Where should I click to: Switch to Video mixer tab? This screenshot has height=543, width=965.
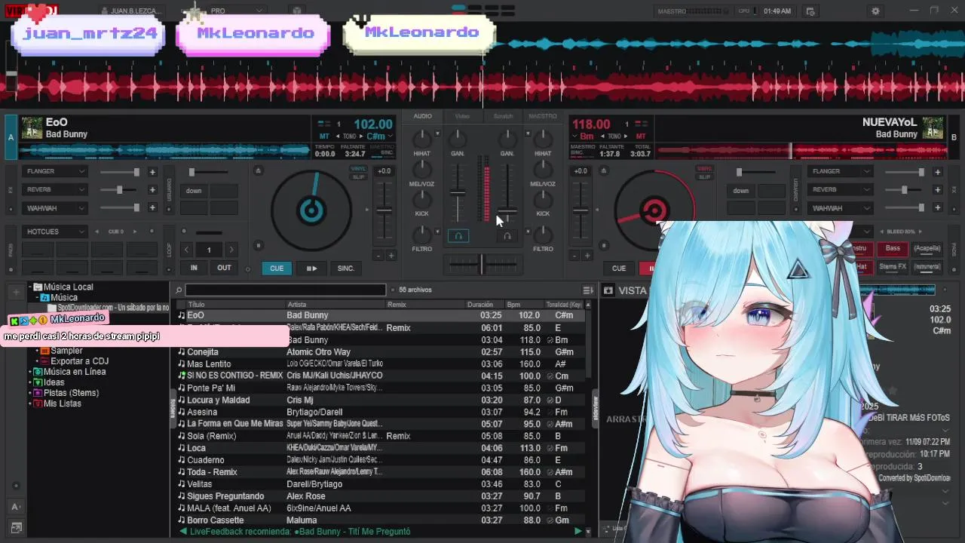[462, 116]
